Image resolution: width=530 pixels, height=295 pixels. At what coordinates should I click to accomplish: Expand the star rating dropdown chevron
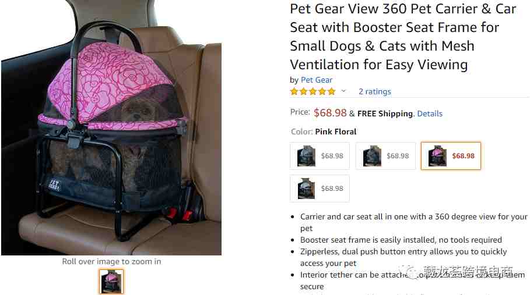[x=343, y=91]
